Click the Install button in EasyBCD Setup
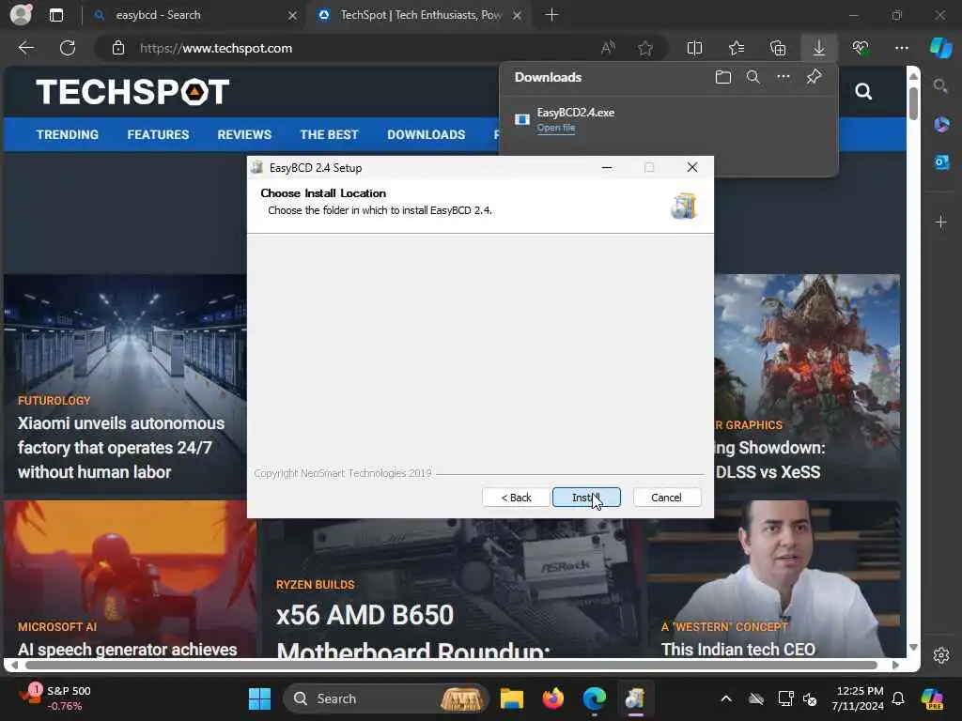962x721 pixels. 586,498
